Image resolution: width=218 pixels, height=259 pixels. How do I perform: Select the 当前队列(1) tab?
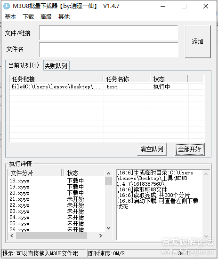pyautogui.click(x=24, y=65)
